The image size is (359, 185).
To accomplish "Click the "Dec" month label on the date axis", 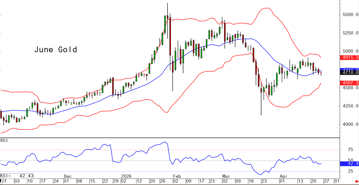I will click(x=67, y=176).
